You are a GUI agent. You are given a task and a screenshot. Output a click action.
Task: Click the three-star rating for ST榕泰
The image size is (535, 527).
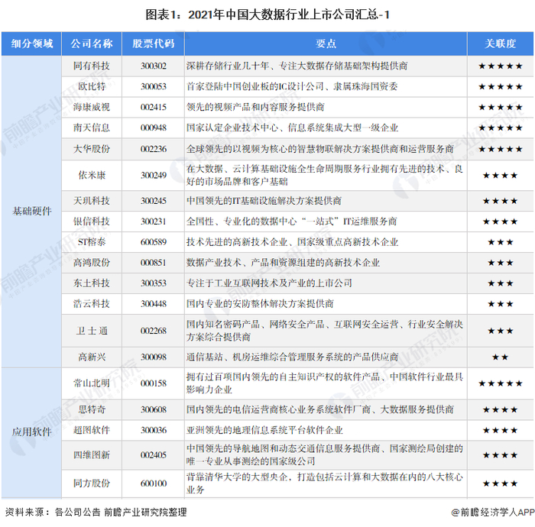pyautogui.click(x=500, y=242)
